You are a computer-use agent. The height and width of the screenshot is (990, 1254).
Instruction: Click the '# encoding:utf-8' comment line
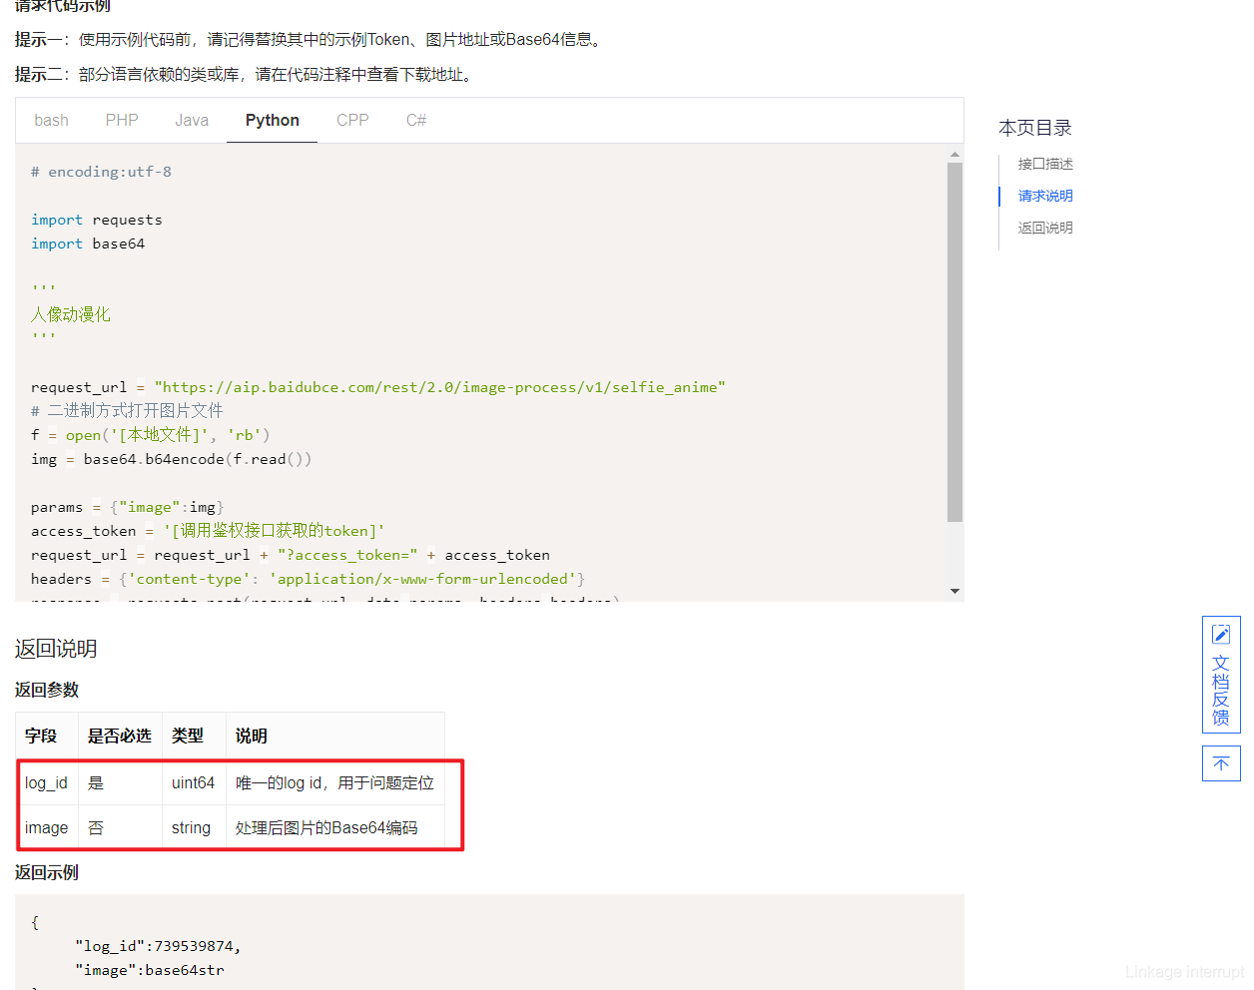(101, 172)
